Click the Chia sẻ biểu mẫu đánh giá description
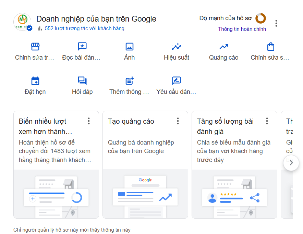Image resolution: width=303 pixels, height=234 pixels. (234, 151)
